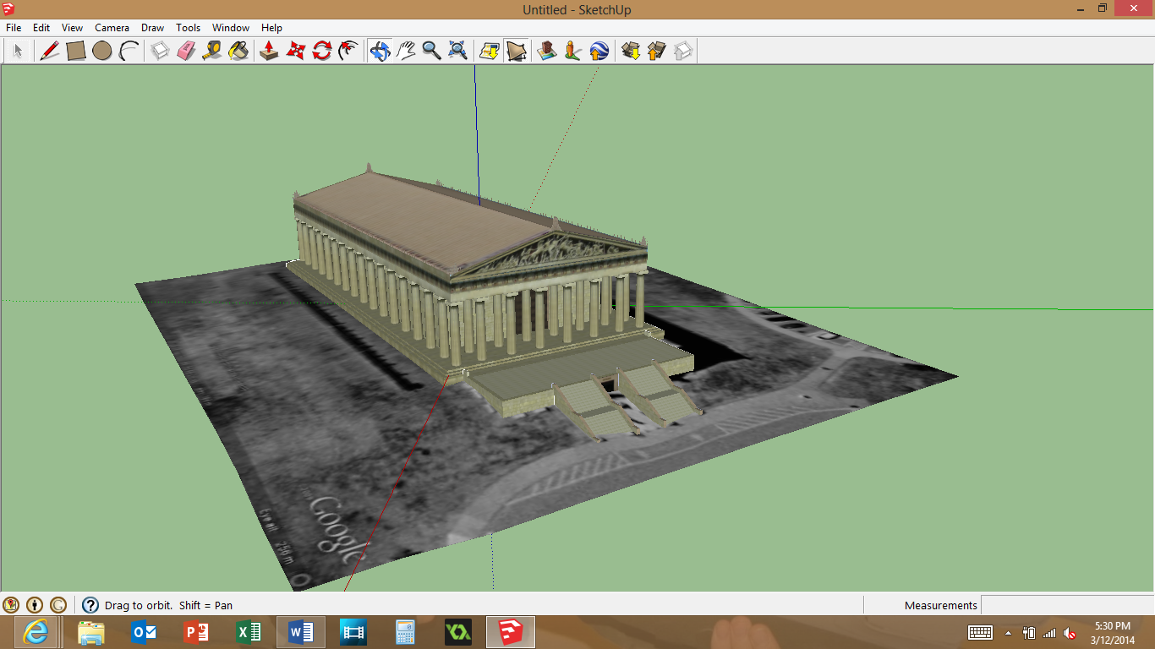Unmute the system volume in tray
The height and width of the screenshot is (649, 1155).
[1069, 634]
